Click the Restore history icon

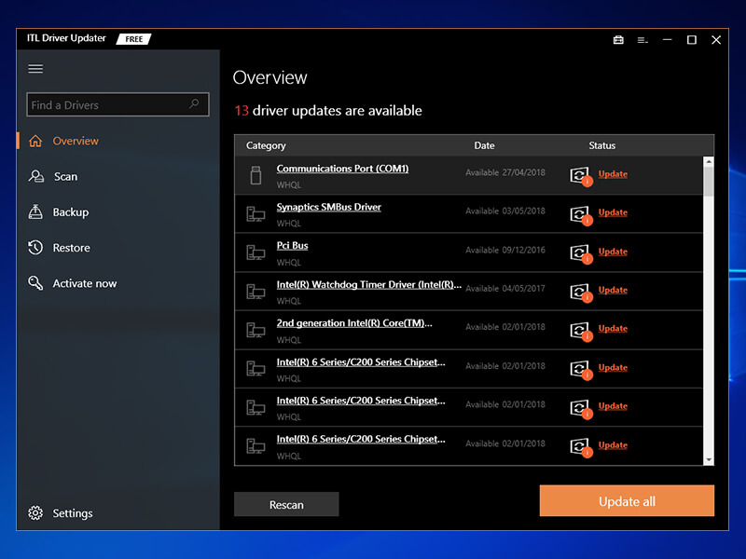click(x=34, y=247)
